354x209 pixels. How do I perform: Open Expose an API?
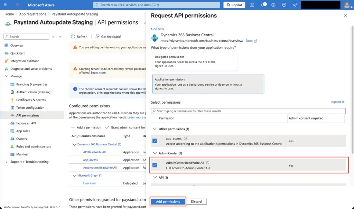pyautogui.click(x=26, y=123)
